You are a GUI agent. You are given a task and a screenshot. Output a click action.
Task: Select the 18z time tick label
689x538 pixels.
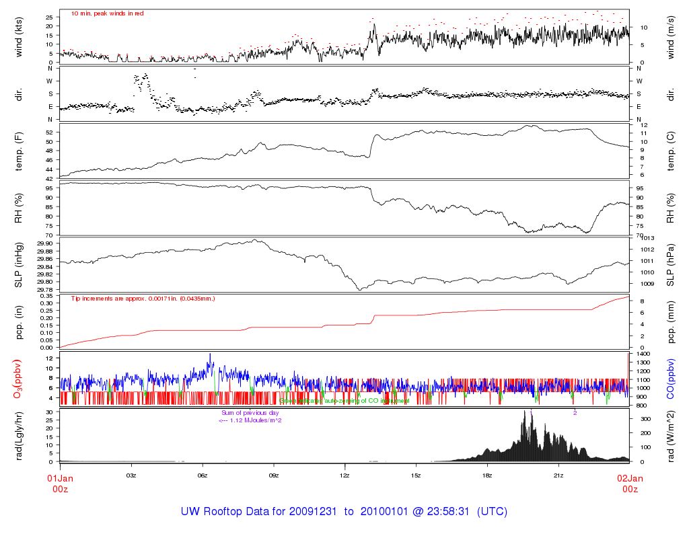[487, 475]
